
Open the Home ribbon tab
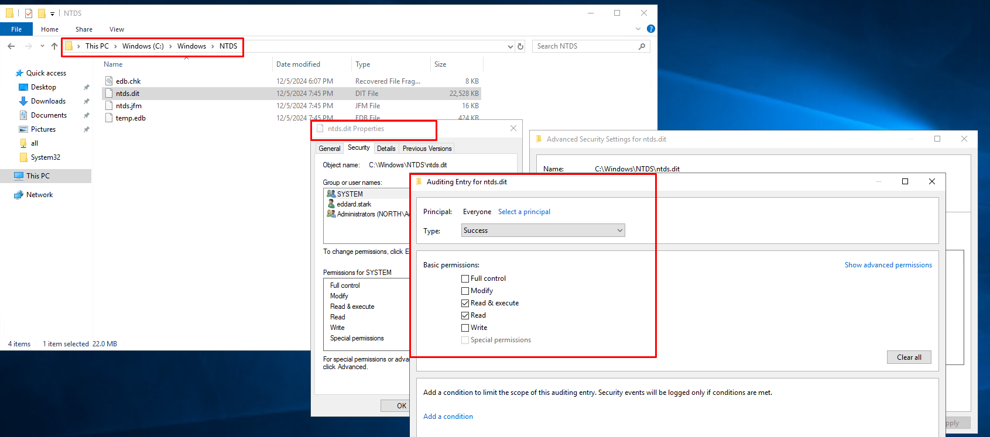coord(50,29)
